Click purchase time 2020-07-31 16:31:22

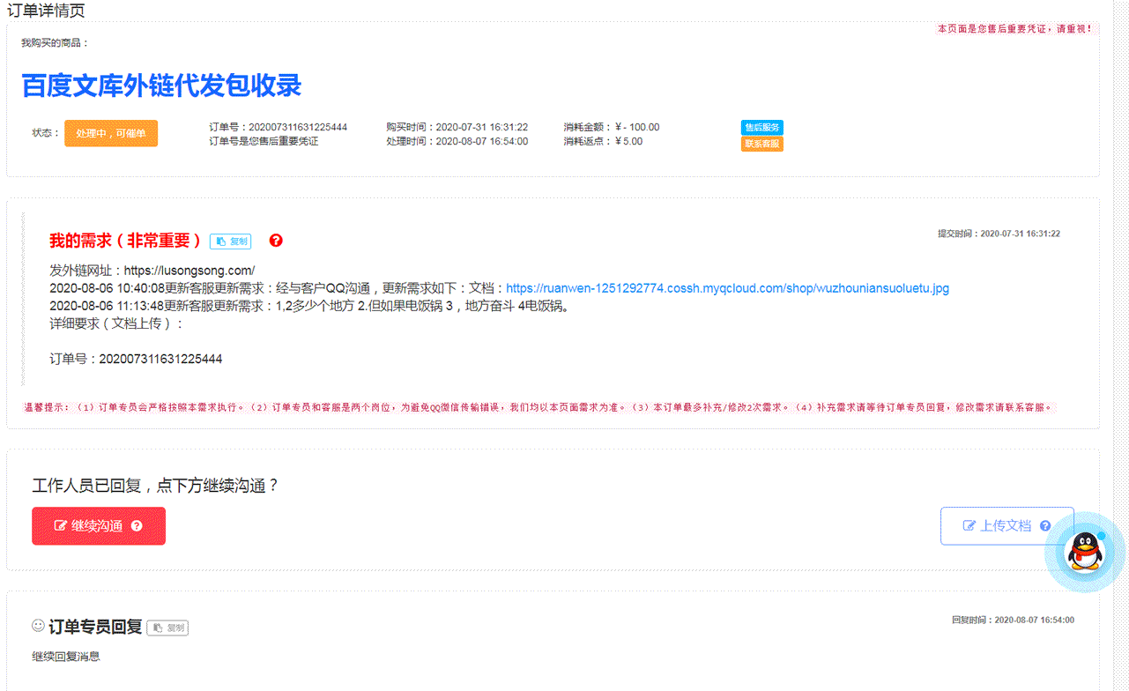click(482, 127)
